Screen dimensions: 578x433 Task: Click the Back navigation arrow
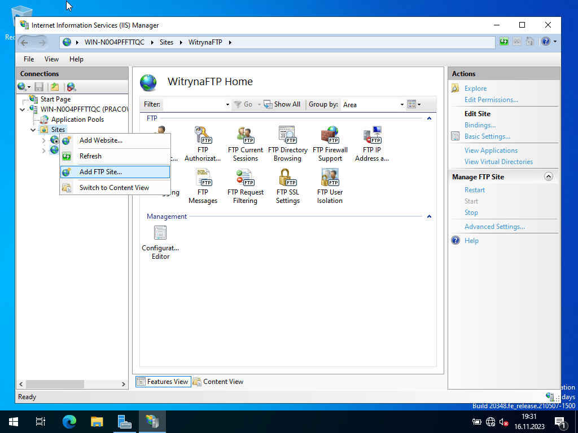click(x=24, y=42)
